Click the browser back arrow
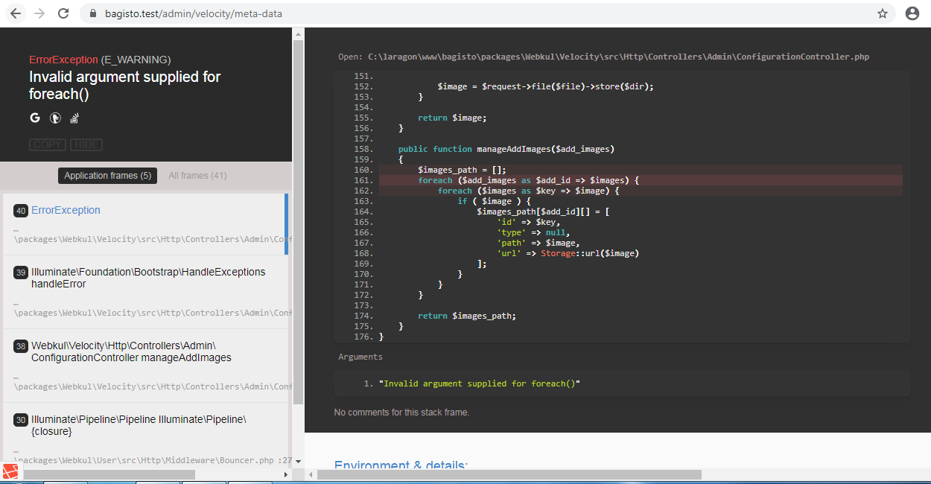The width and height of the screenshot is (931, 484). [x=16, y=13]
